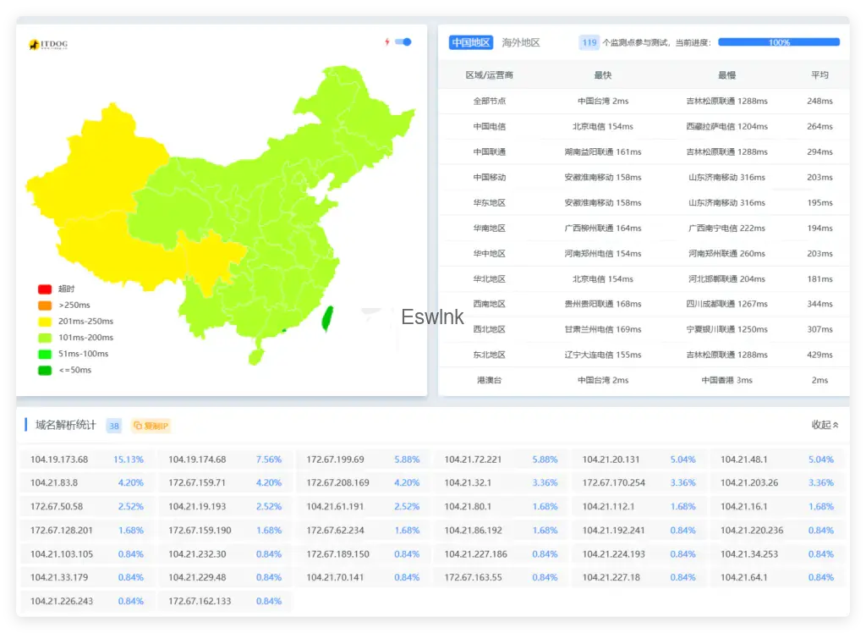Viewport: 866px width, 633px height.
Task: Sort by the 平均 column header
Action: (x=819, y=75)
